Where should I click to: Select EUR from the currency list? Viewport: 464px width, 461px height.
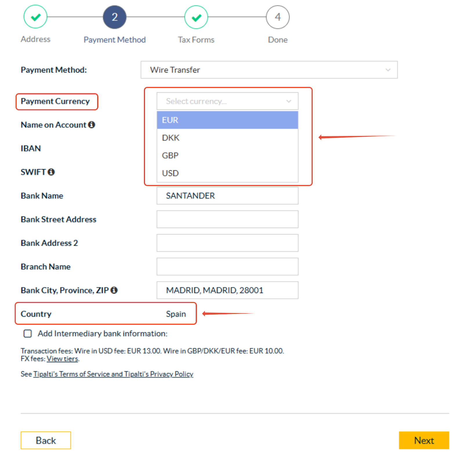point(227,120)
